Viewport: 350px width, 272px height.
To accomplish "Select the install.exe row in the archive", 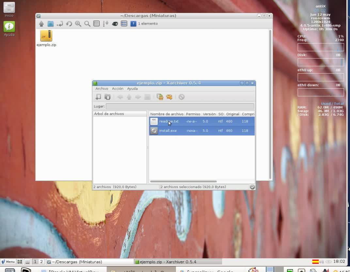I will (x=168, y=130).
